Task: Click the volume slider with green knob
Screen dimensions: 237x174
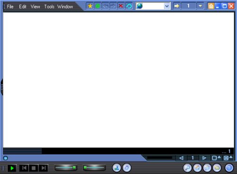Action: (66, 168)
